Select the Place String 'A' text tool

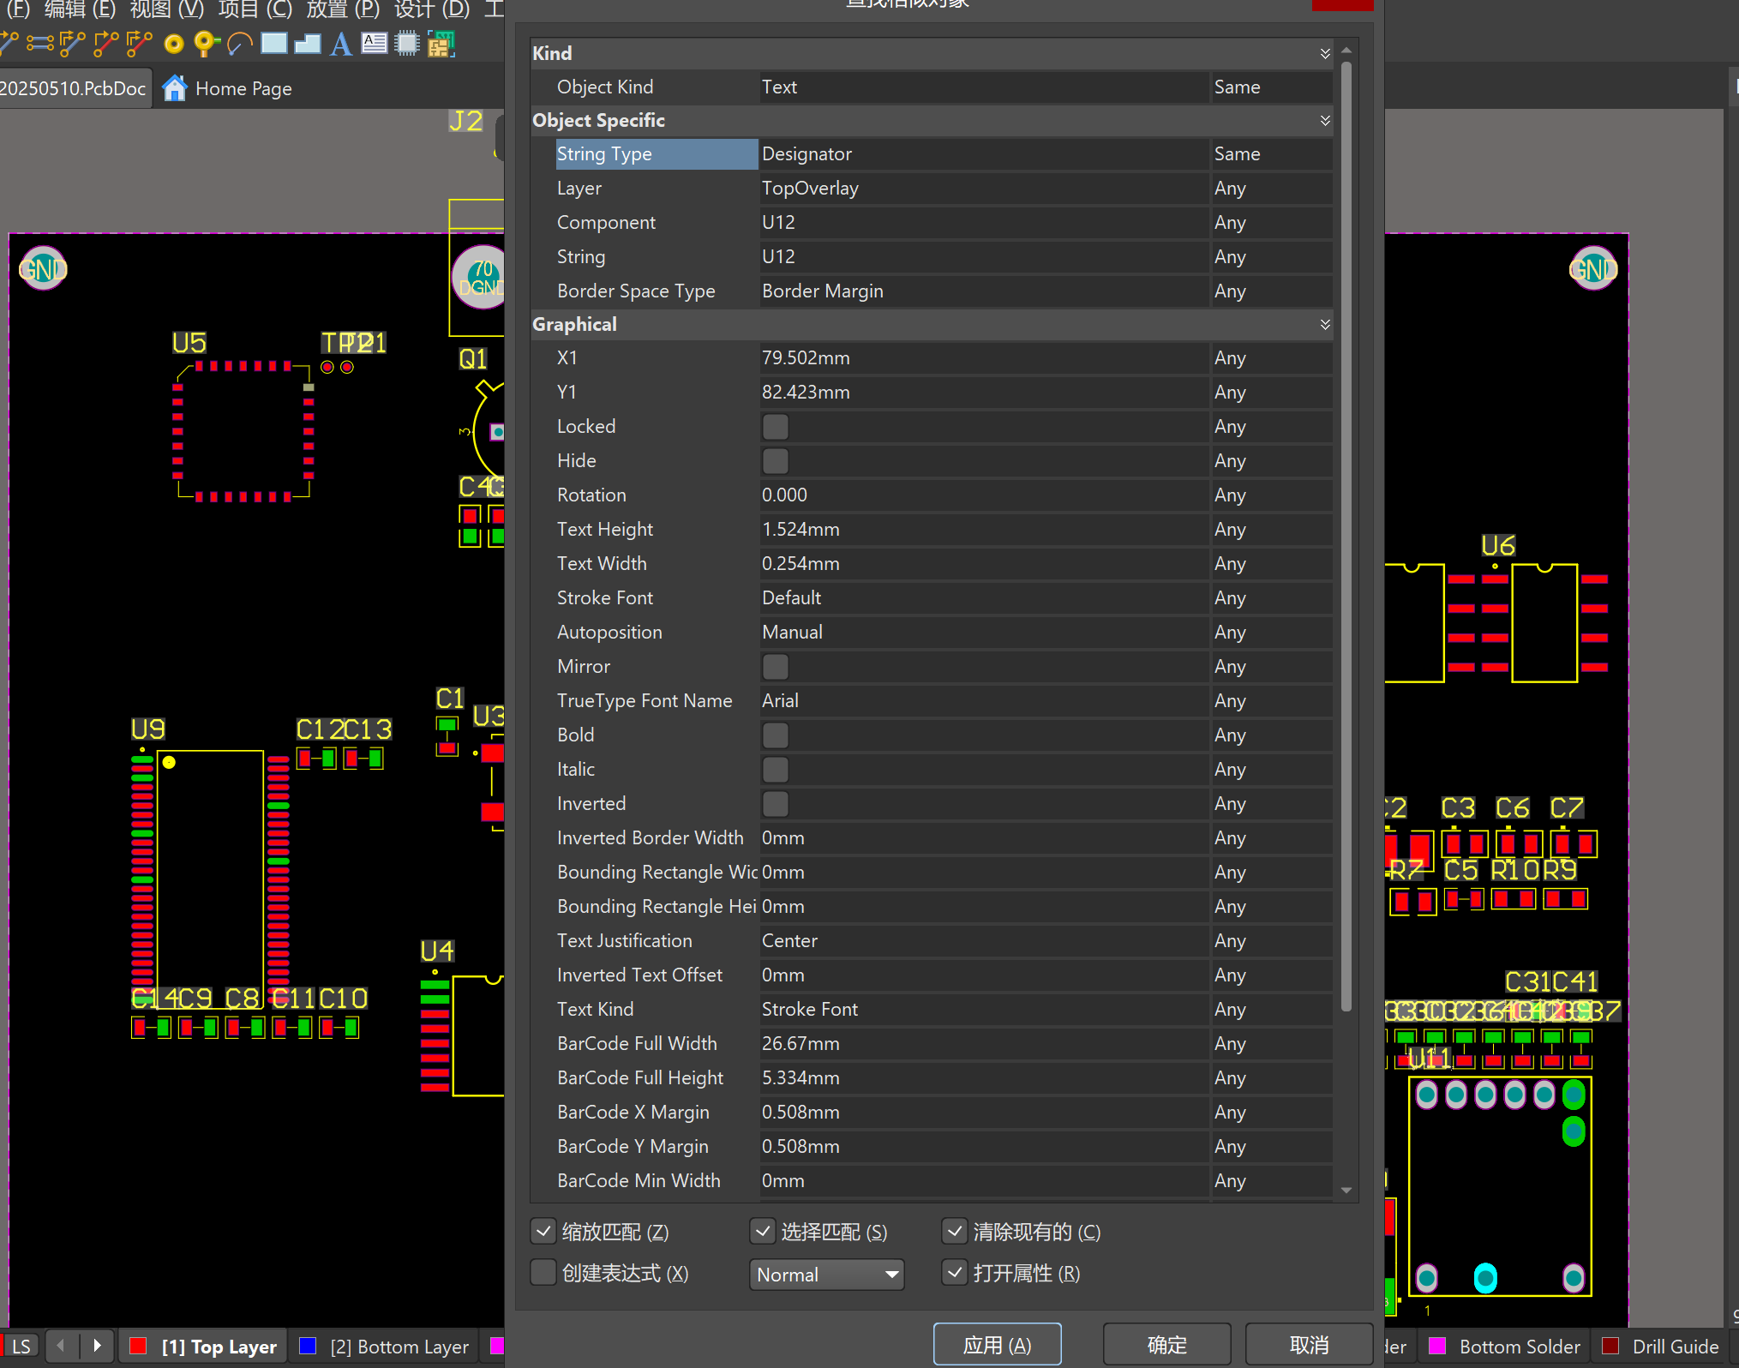coord(340,43)
